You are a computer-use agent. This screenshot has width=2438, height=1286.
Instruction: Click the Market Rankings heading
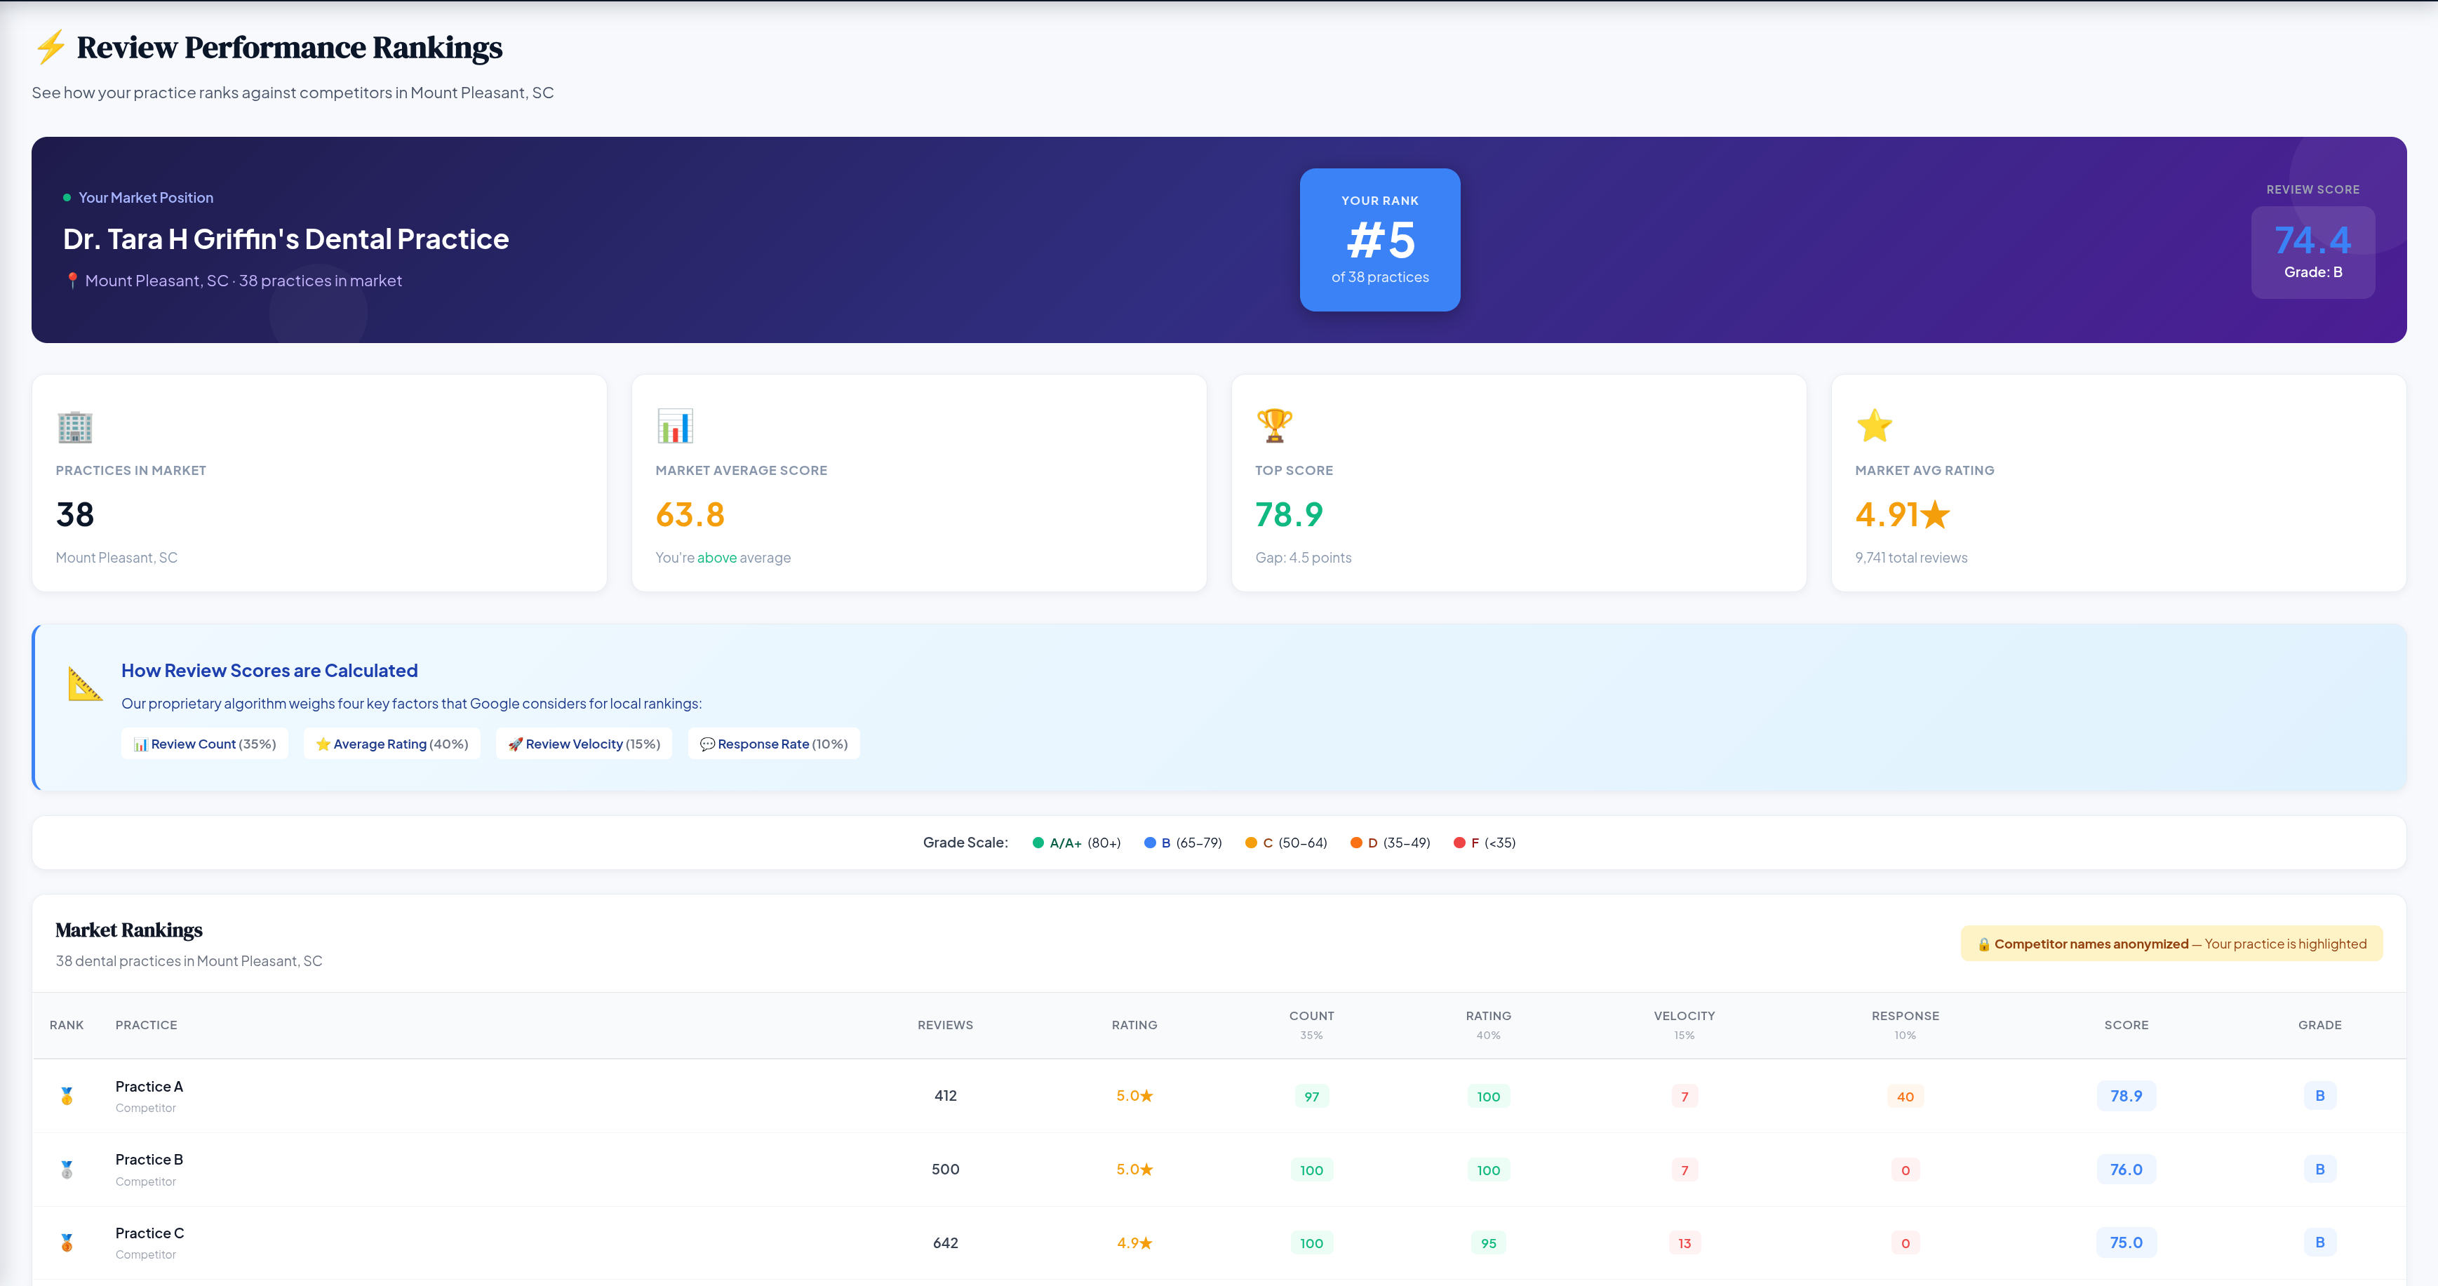(128, 930)
